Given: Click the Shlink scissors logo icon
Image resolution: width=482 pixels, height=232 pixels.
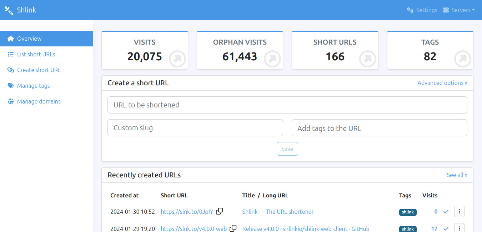Looking at the screenshot, I should coord(9,10).
